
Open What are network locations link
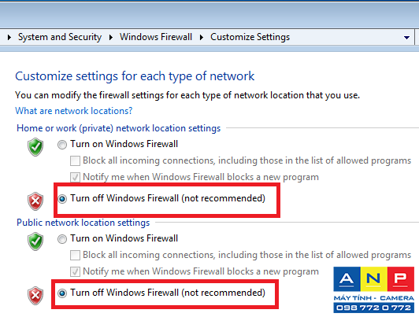pyautogui.click(x=74, y=111)
